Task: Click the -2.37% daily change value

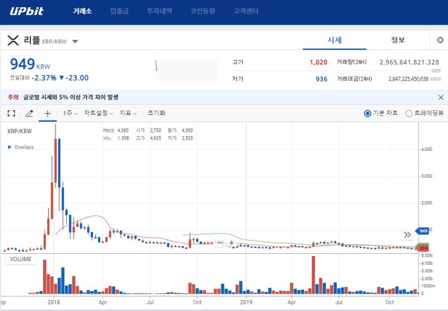Action: click(44, 78)
